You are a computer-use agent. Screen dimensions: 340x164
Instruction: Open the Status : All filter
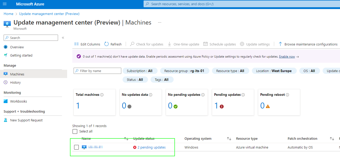click(135, 80)
